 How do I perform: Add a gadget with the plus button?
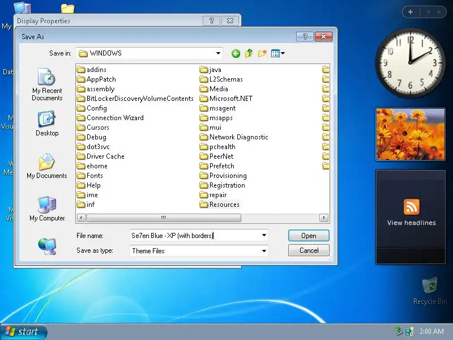[x=411, y=12]
